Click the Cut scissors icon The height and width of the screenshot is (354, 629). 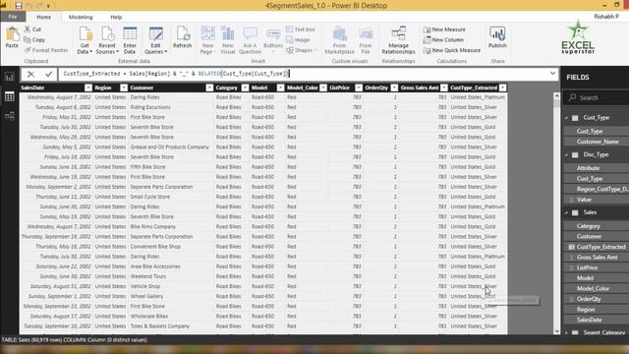tap(28, 29)
